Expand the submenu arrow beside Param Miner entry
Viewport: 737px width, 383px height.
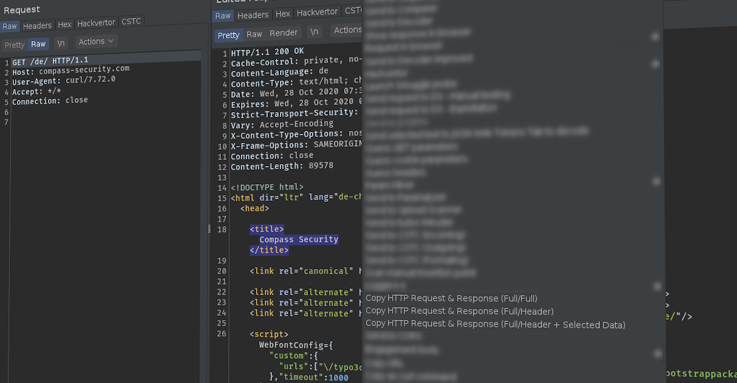point(657,181)
